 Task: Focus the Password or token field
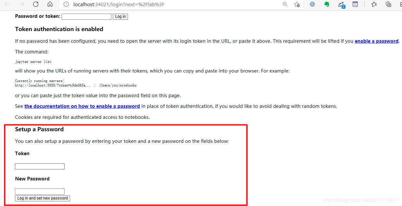coord(86,17)
